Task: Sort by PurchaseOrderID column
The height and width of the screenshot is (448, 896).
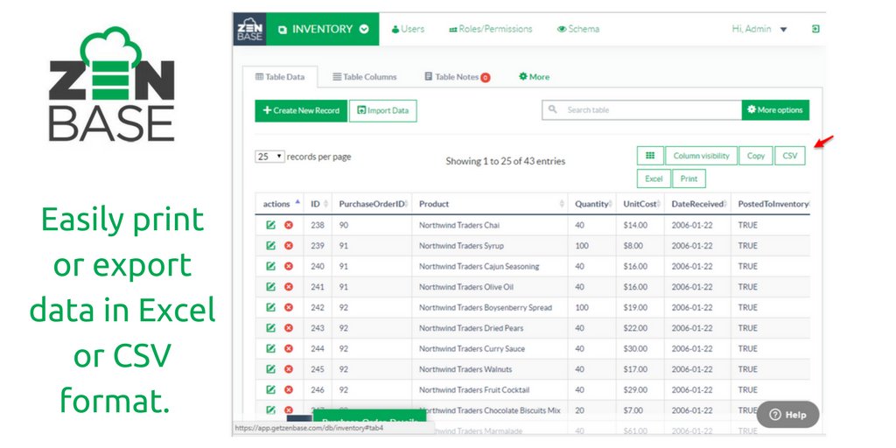Action: (x=372, y=204)
